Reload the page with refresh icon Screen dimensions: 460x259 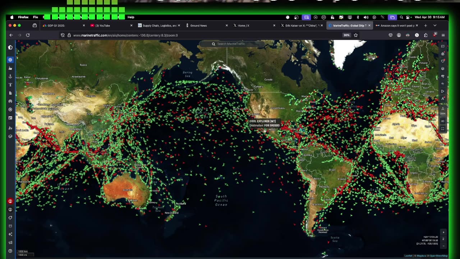tap(28, 35)
